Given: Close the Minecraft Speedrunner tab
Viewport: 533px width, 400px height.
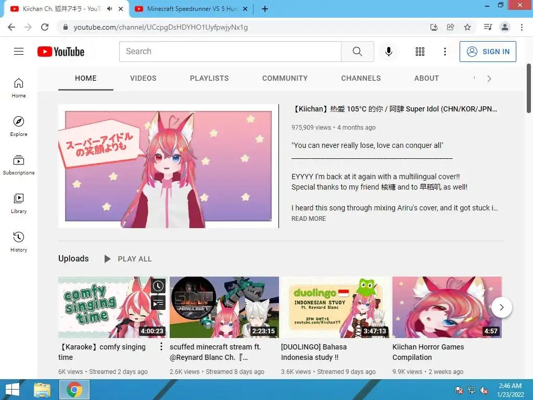Looking at the screenshot, I should coord(245,9).
